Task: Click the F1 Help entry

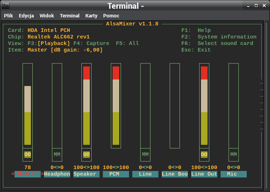Action: coord(196,30)
